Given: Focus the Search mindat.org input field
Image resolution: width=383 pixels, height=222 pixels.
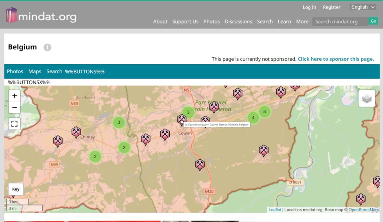Looking at the screenshot, I should (x=340, y=21).
